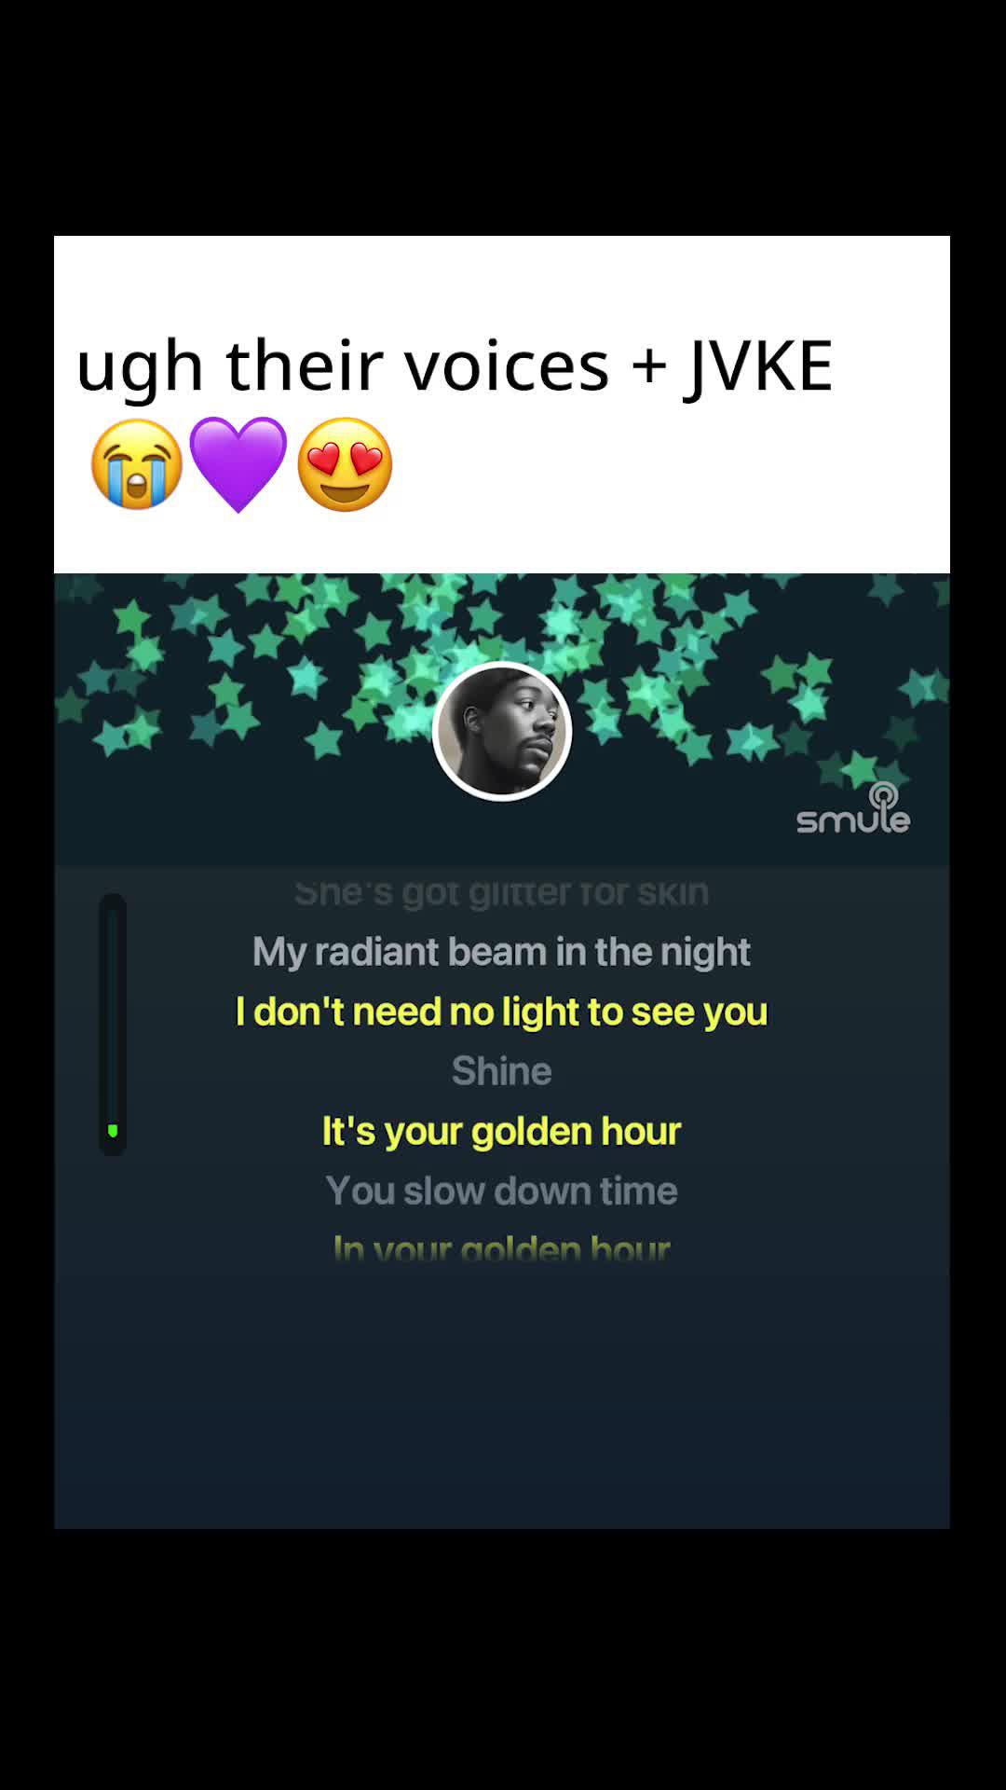Tap the caption 'ugh their voices + JVKE'

(455, 365)
